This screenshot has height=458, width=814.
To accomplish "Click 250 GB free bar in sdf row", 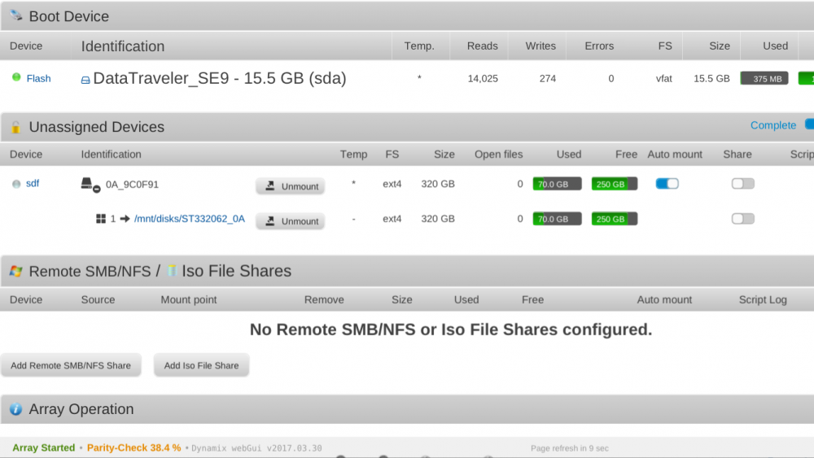I will coord(614,184).
